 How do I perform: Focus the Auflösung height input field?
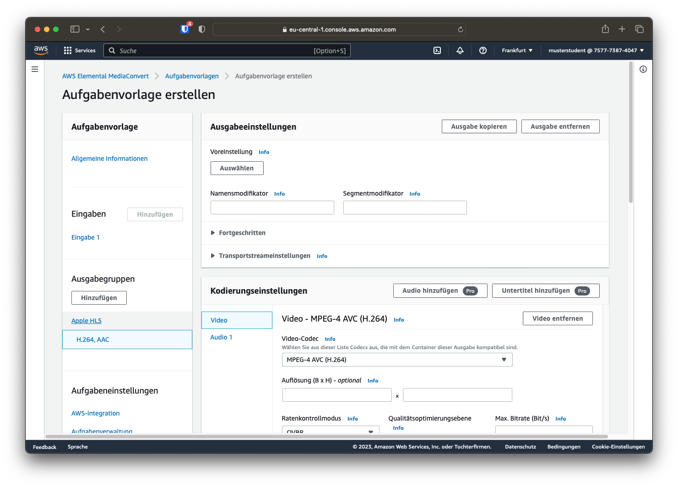tap(457, 395)
